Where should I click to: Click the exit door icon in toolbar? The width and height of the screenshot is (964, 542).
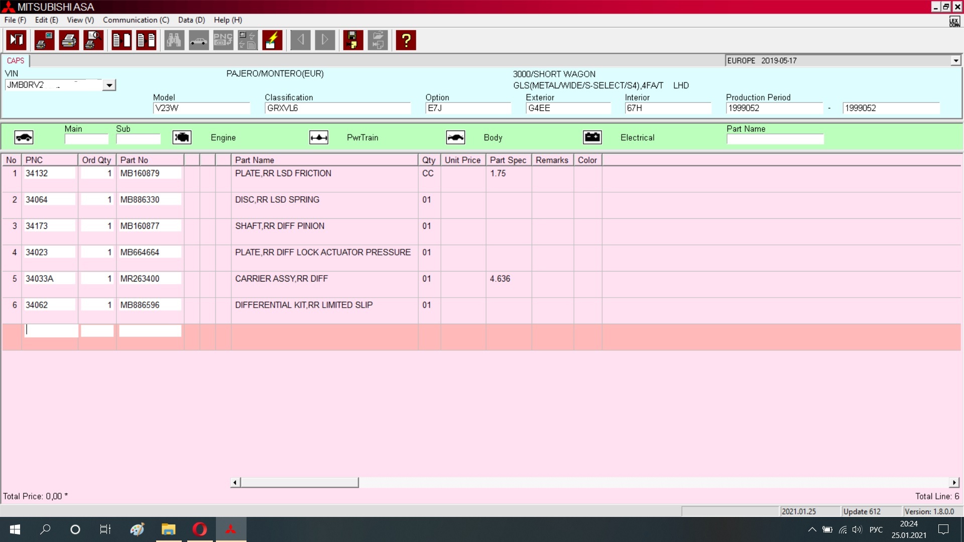[16, 40]
